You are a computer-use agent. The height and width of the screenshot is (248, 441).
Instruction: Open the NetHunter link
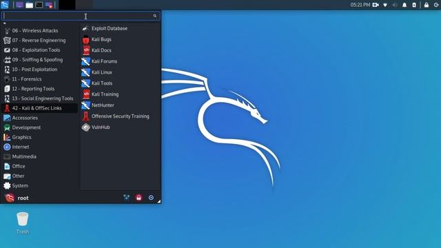click(121, 105)
